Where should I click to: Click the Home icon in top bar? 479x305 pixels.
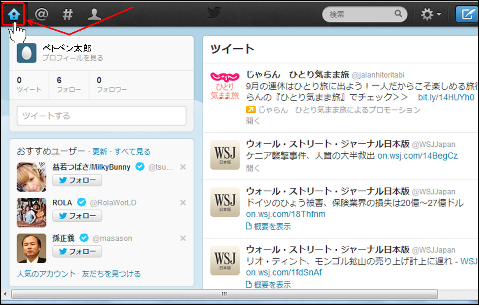tap(13, 15)
